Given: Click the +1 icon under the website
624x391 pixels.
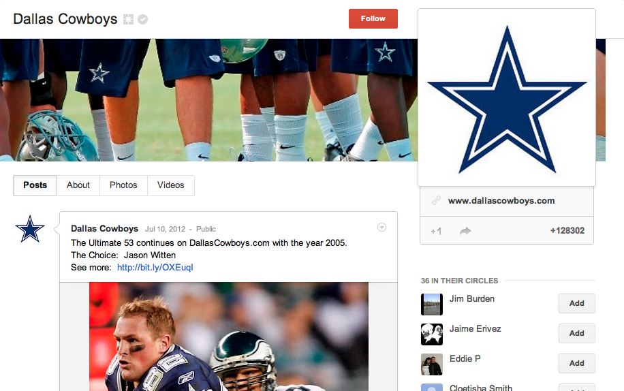Looking at the screenshot, I should 436,231.
